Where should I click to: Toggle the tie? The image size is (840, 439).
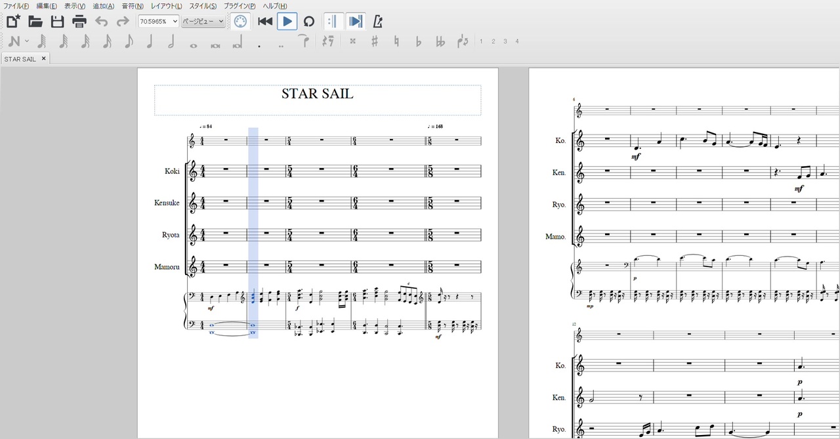point(304,41)
